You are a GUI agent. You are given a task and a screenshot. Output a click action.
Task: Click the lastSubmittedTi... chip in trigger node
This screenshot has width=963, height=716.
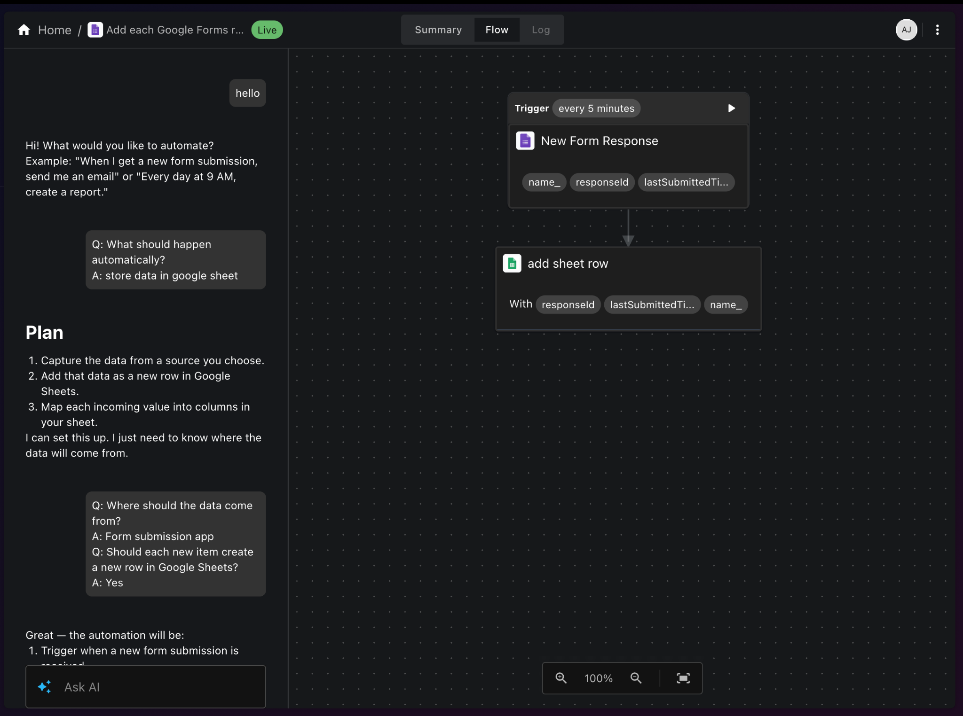click(686, 182)
